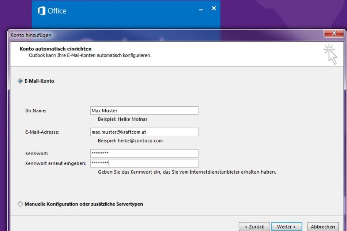347x231 pixels.
Task: Click the Beispiel: Heike Molnar hint text
Action: pos(123,119)
